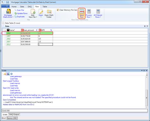Run Update Rows
Screen dimensions: 150x121
tap(21, 13)
